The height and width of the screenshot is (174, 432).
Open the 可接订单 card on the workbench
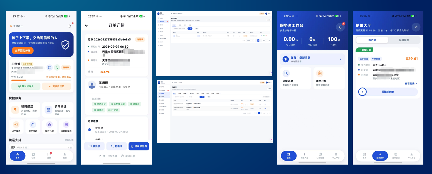pyautogui.click(x=295, y=78)
